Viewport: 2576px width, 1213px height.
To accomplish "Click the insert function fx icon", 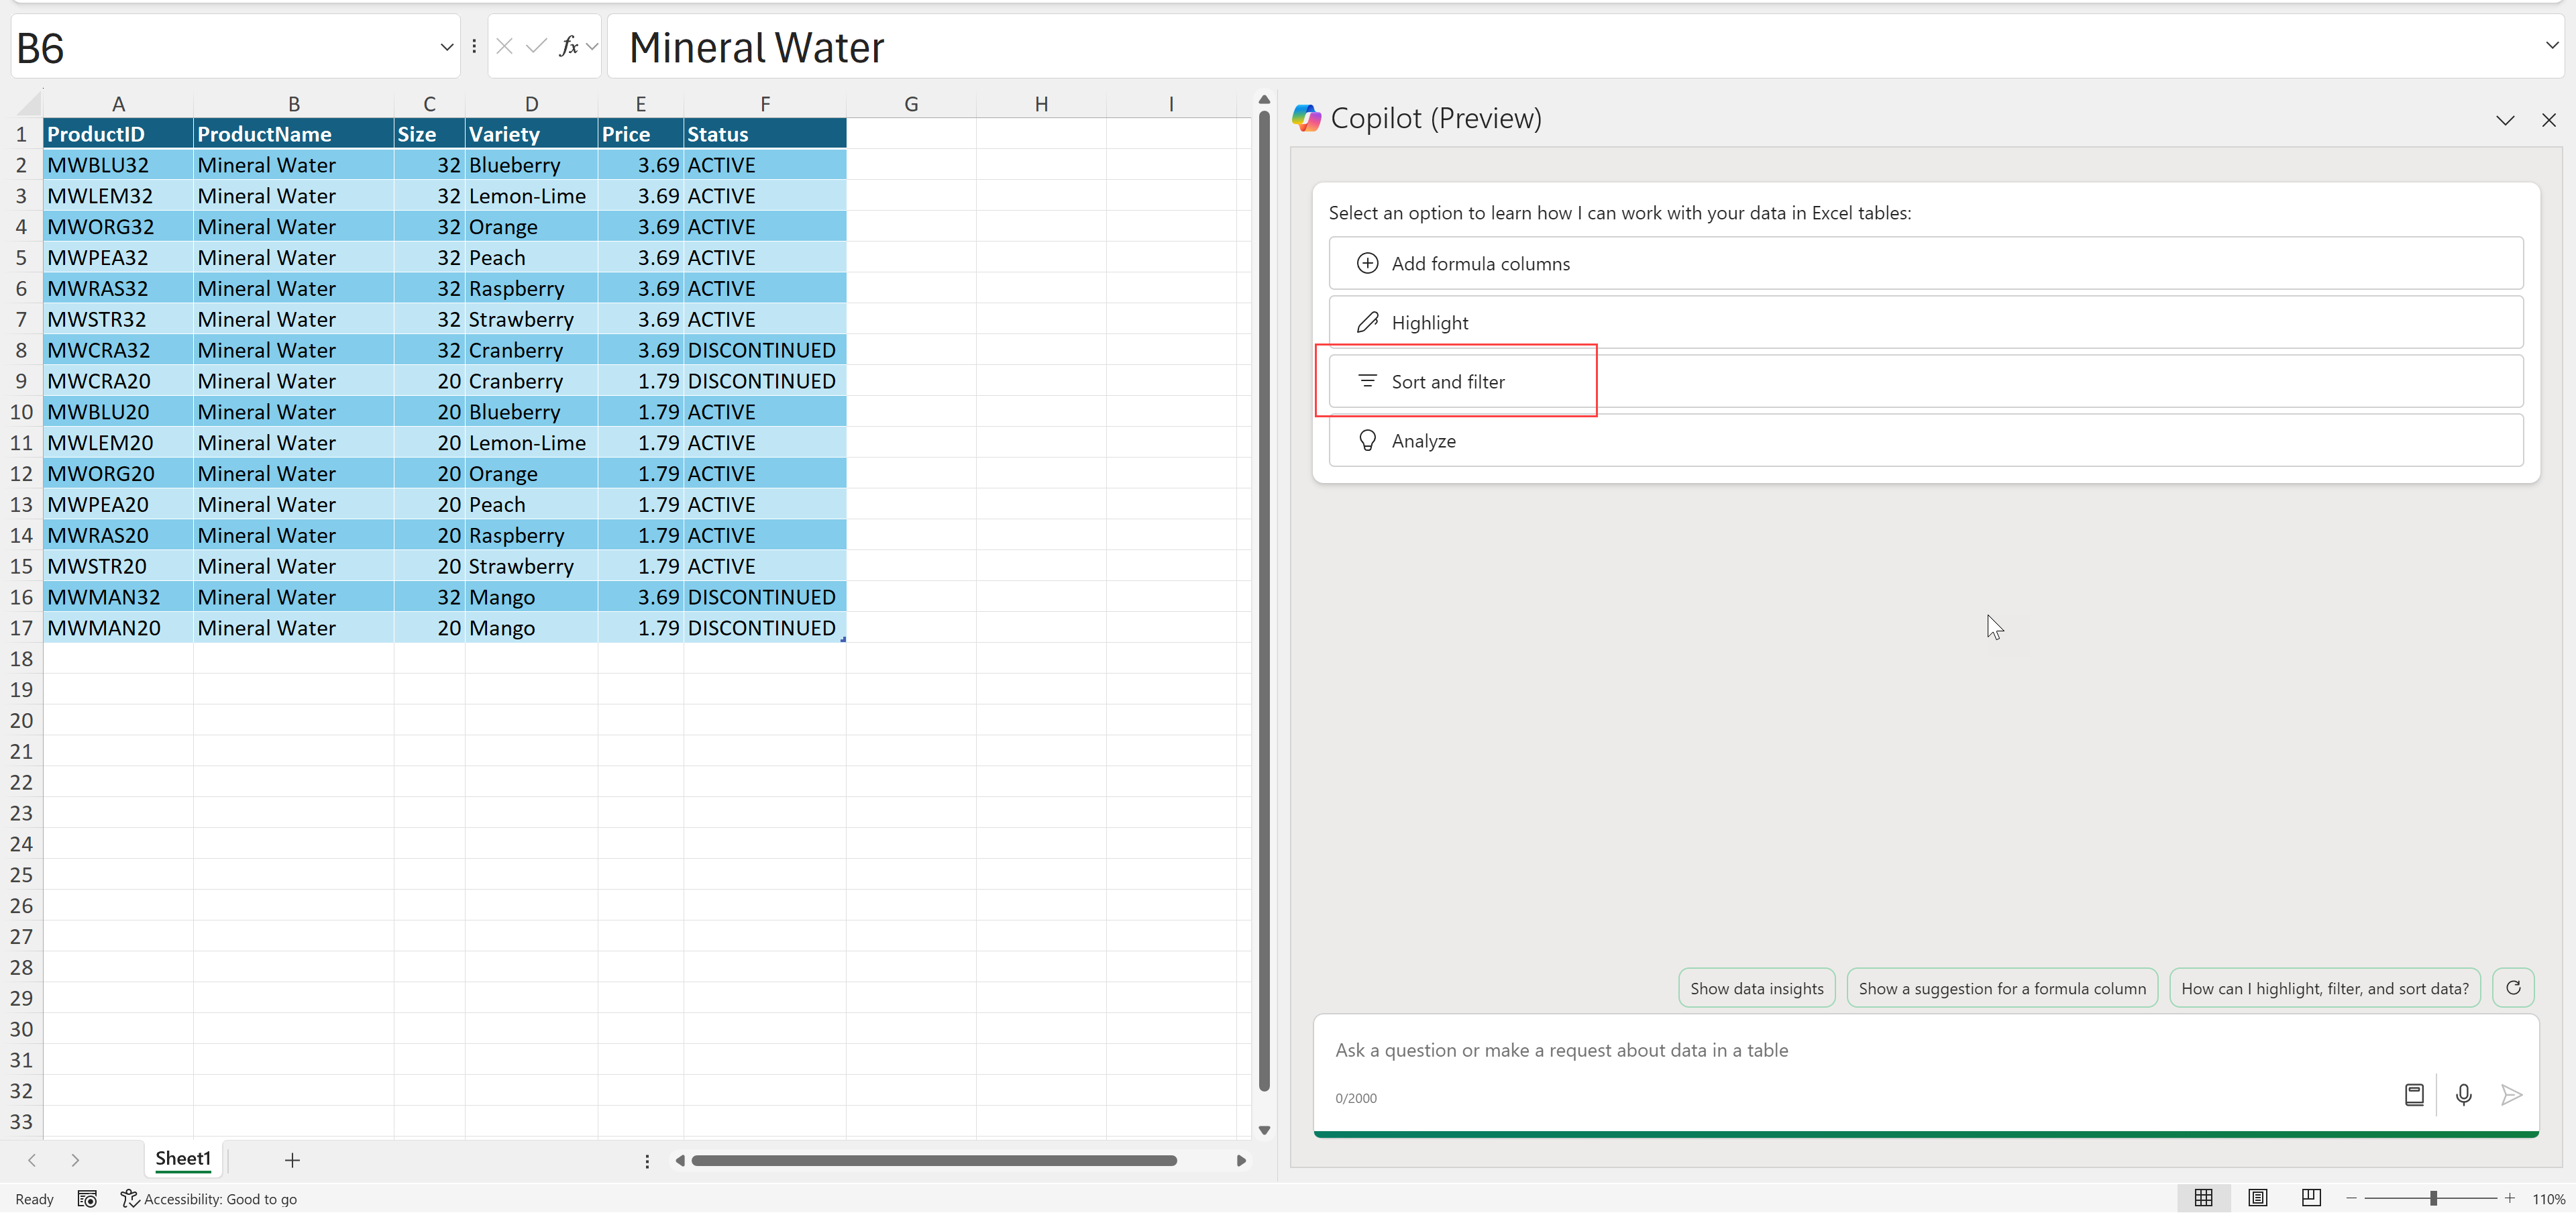I will pos(568,46).
